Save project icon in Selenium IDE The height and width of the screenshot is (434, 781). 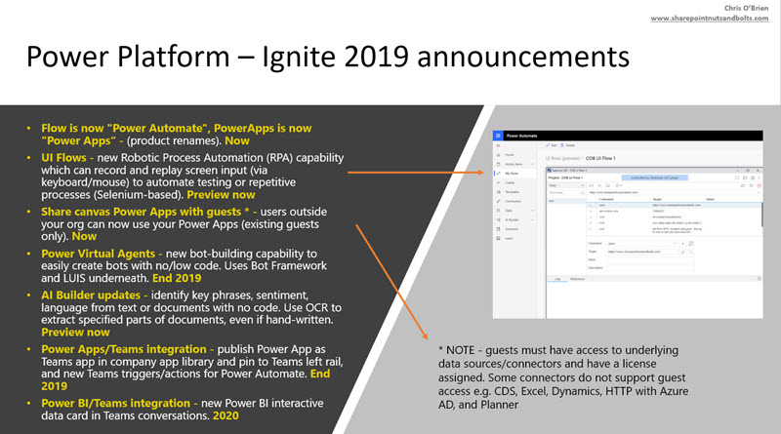[x=753, y=178]
